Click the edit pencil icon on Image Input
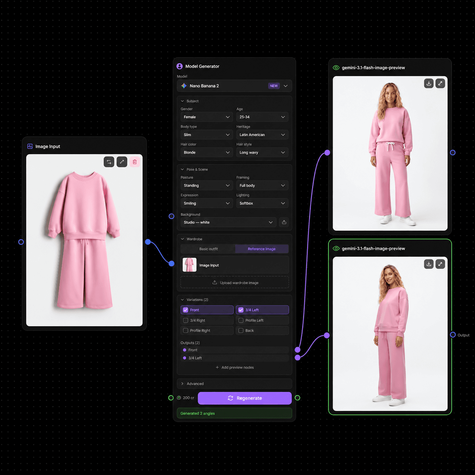Image resolution: width=475 pixels, height=475 pixels. (122, 162)
